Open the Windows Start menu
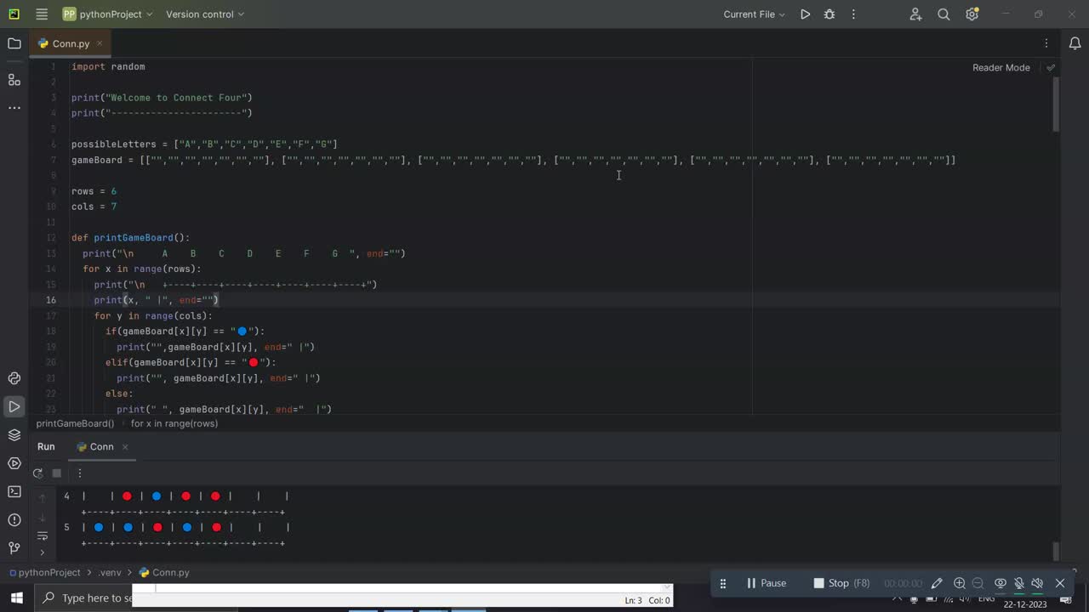 [17, 598]
